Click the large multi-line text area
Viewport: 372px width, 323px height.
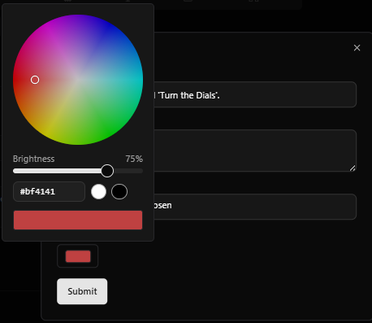(255, 151)
